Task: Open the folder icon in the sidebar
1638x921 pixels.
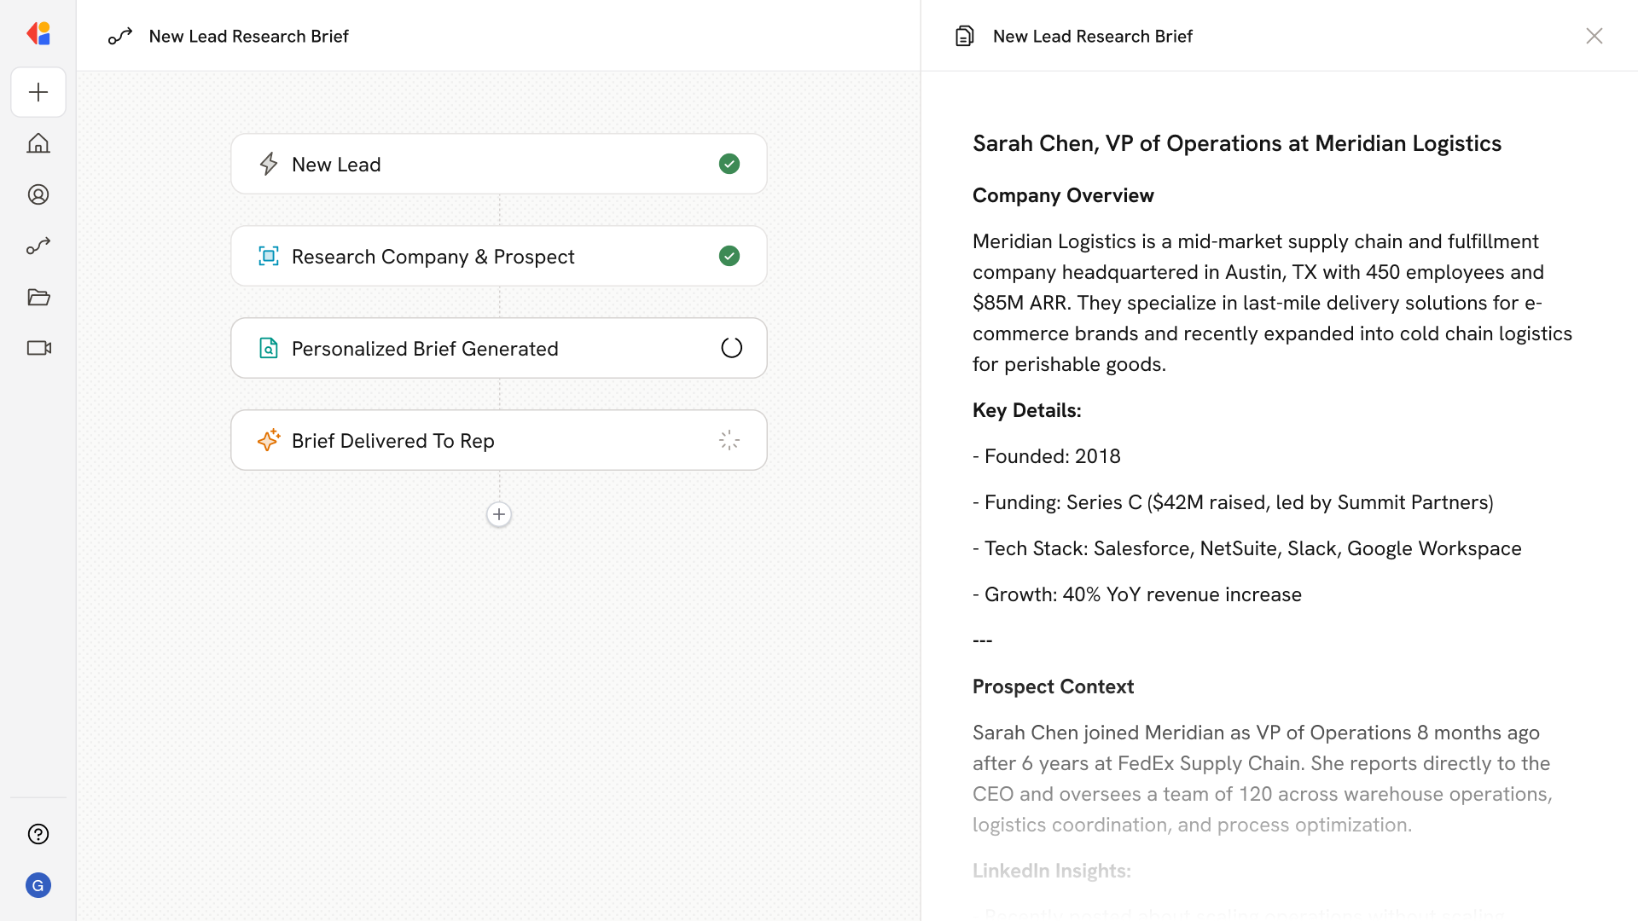Action: coord(38,297)
